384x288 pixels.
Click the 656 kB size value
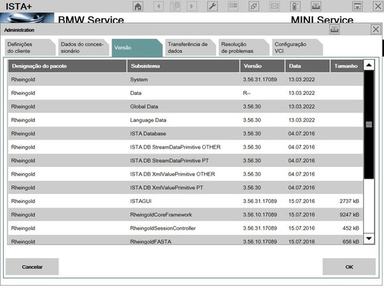point(351,241)
